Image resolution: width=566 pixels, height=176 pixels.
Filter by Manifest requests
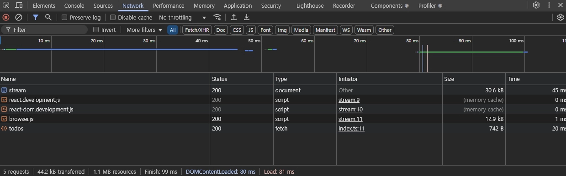(x=326, y=30)
